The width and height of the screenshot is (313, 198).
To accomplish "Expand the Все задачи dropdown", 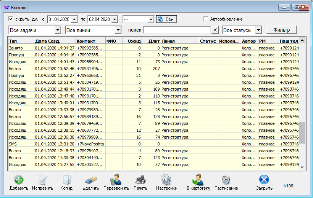I will [x=58, y=30].
